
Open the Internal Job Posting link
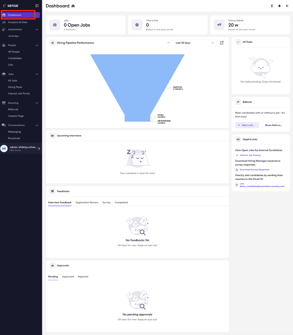pos(250,155)
